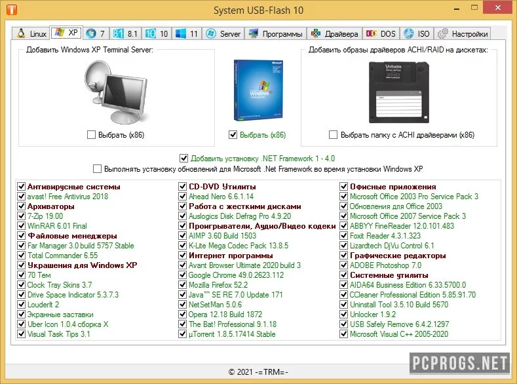Uncheck Total Commander 6.55
The height and width of the screenshot is (384, 517).
pyautogui.click(x=22, y=256)
